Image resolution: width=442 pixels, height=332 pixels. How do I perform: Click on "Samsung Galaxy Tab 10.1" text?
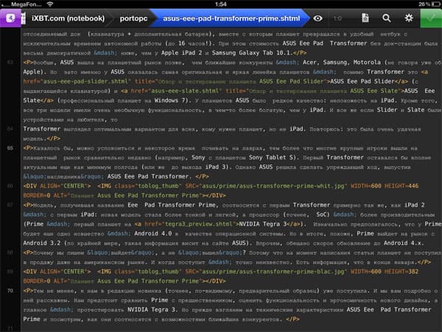click(252, 53)
